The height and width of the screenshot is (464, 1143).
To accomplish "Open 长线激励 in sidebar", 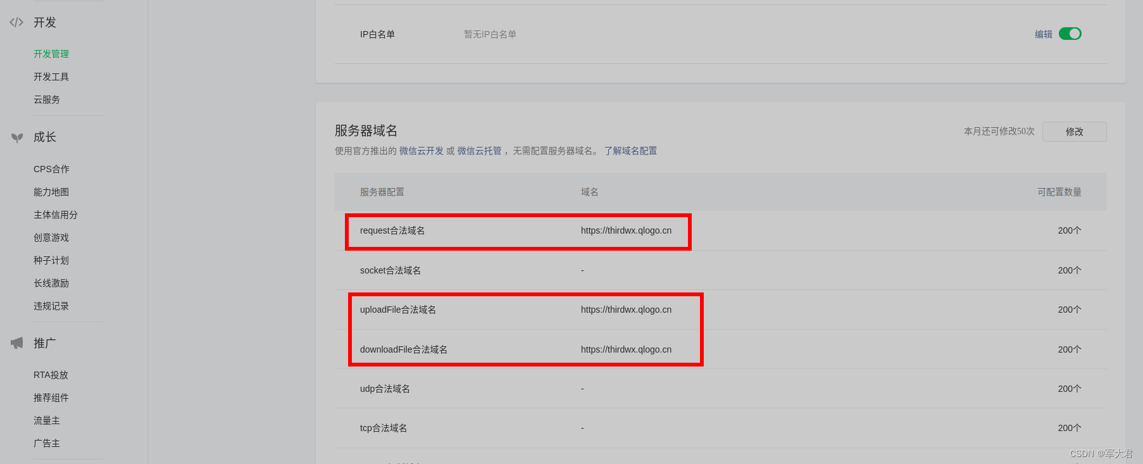I will pyautogui.click(x=51, y=283).
